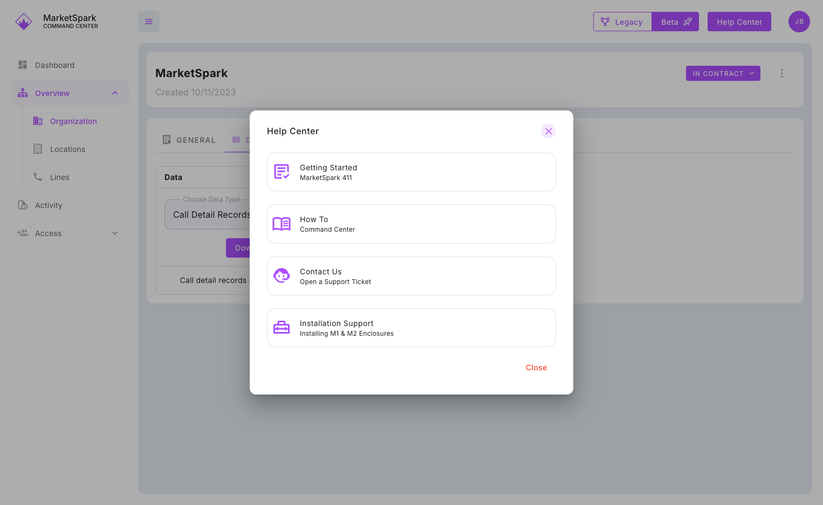Click the hamburger menu icon

pos(148,22)
